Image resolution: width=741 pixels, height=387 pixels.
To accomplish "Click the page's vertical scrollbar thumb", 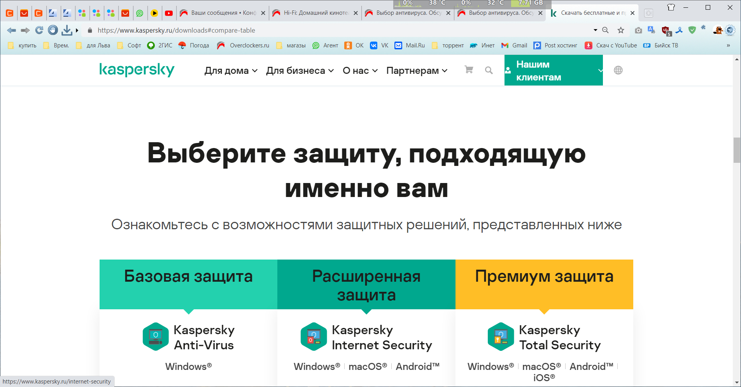I will 737,150.
